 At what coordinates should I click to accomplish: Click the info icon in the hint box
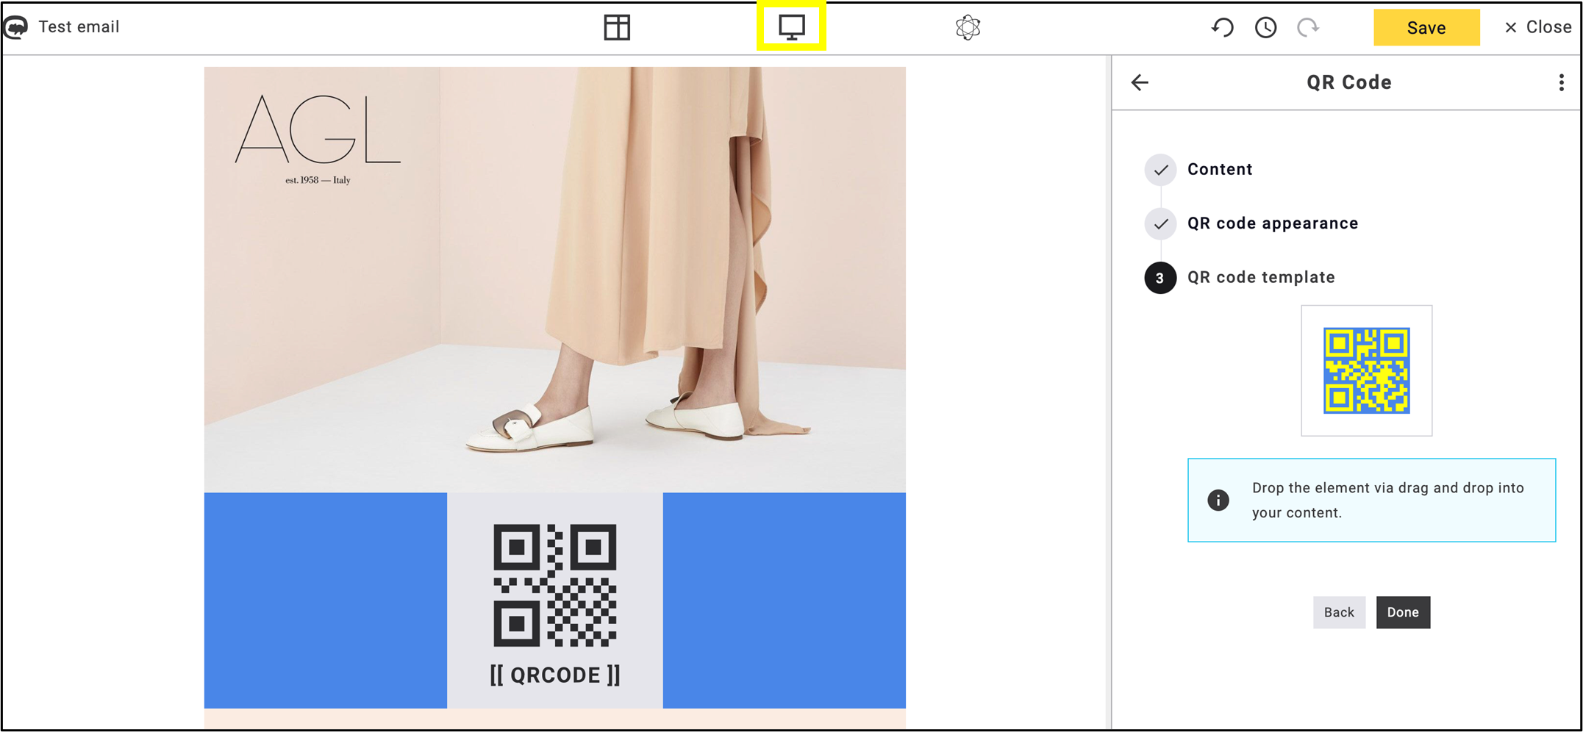[1218, 500]
